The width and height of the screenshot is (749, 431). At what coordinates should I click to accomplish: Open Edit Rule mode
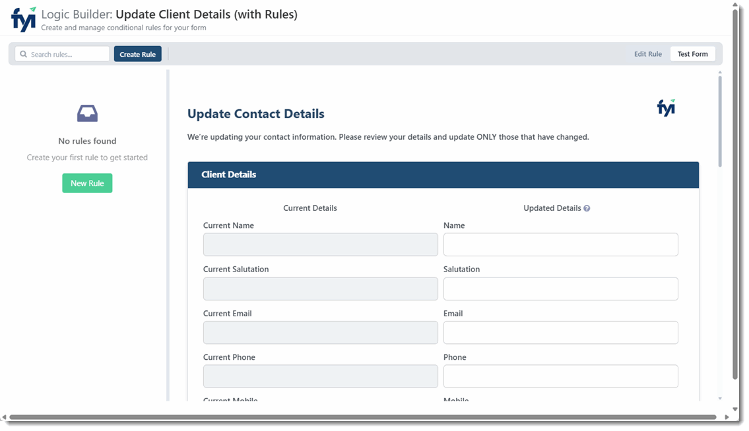pyautogui.click(x=648, y=54)
